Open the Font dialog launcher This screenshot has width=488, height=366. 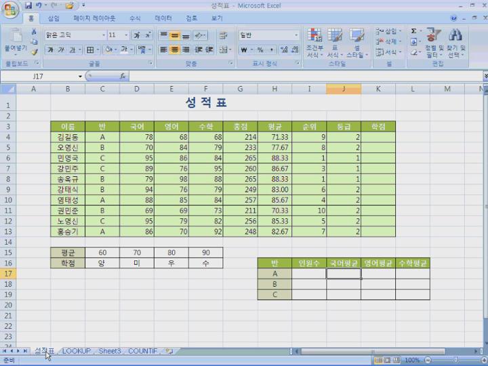pos(150,63)
